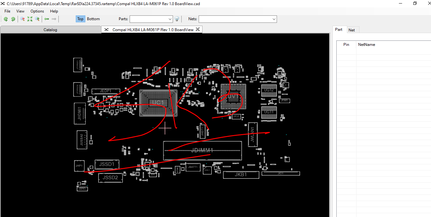Go back with the green left arrow
Viewport: 431px width, 217px height.
click(x=47, y=19)
